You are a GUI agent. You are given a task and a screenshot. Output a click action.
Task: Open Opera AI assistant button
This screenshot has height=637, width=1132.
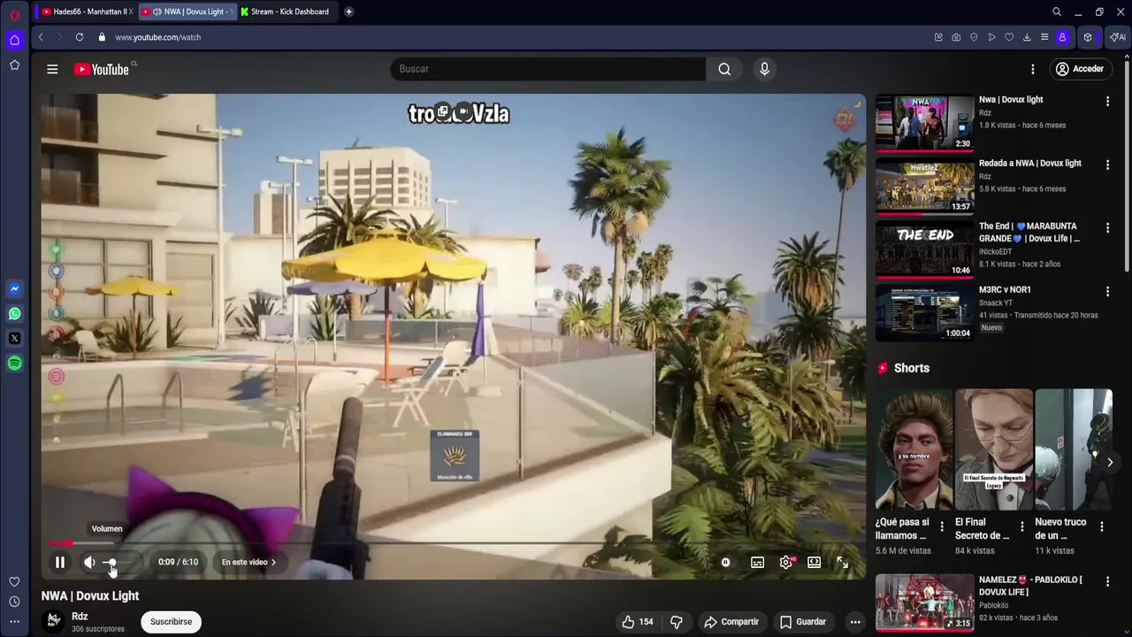click(1118, 37)
